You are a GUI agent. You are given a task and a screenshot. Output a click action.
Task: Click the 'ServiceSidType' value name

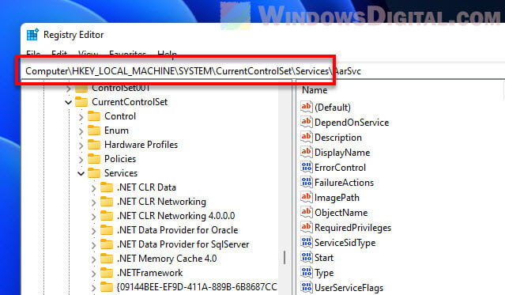(345, 243)
